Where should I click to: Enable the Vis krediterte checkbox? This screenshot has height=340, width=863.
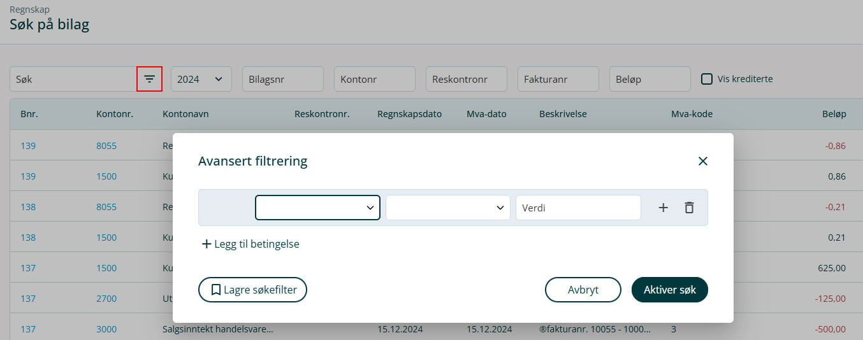coord(707,79)
